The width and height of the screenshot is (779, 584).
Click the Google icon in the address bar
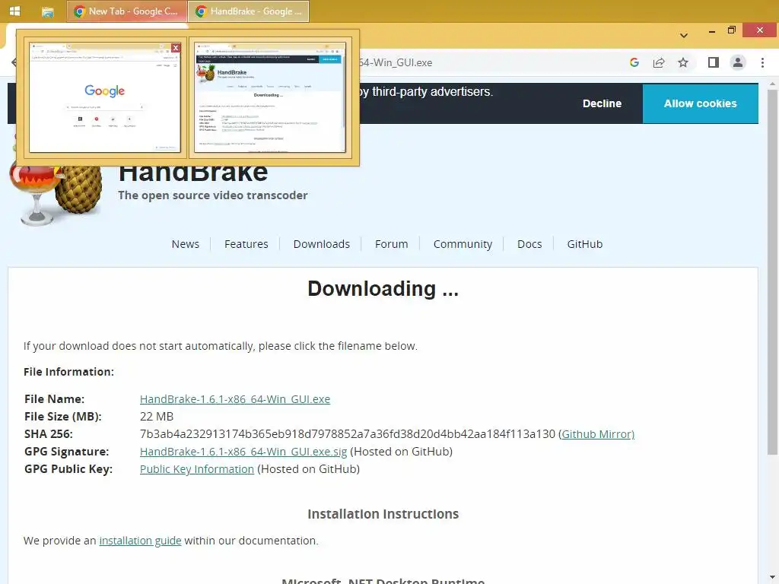[x=634, y=62]
